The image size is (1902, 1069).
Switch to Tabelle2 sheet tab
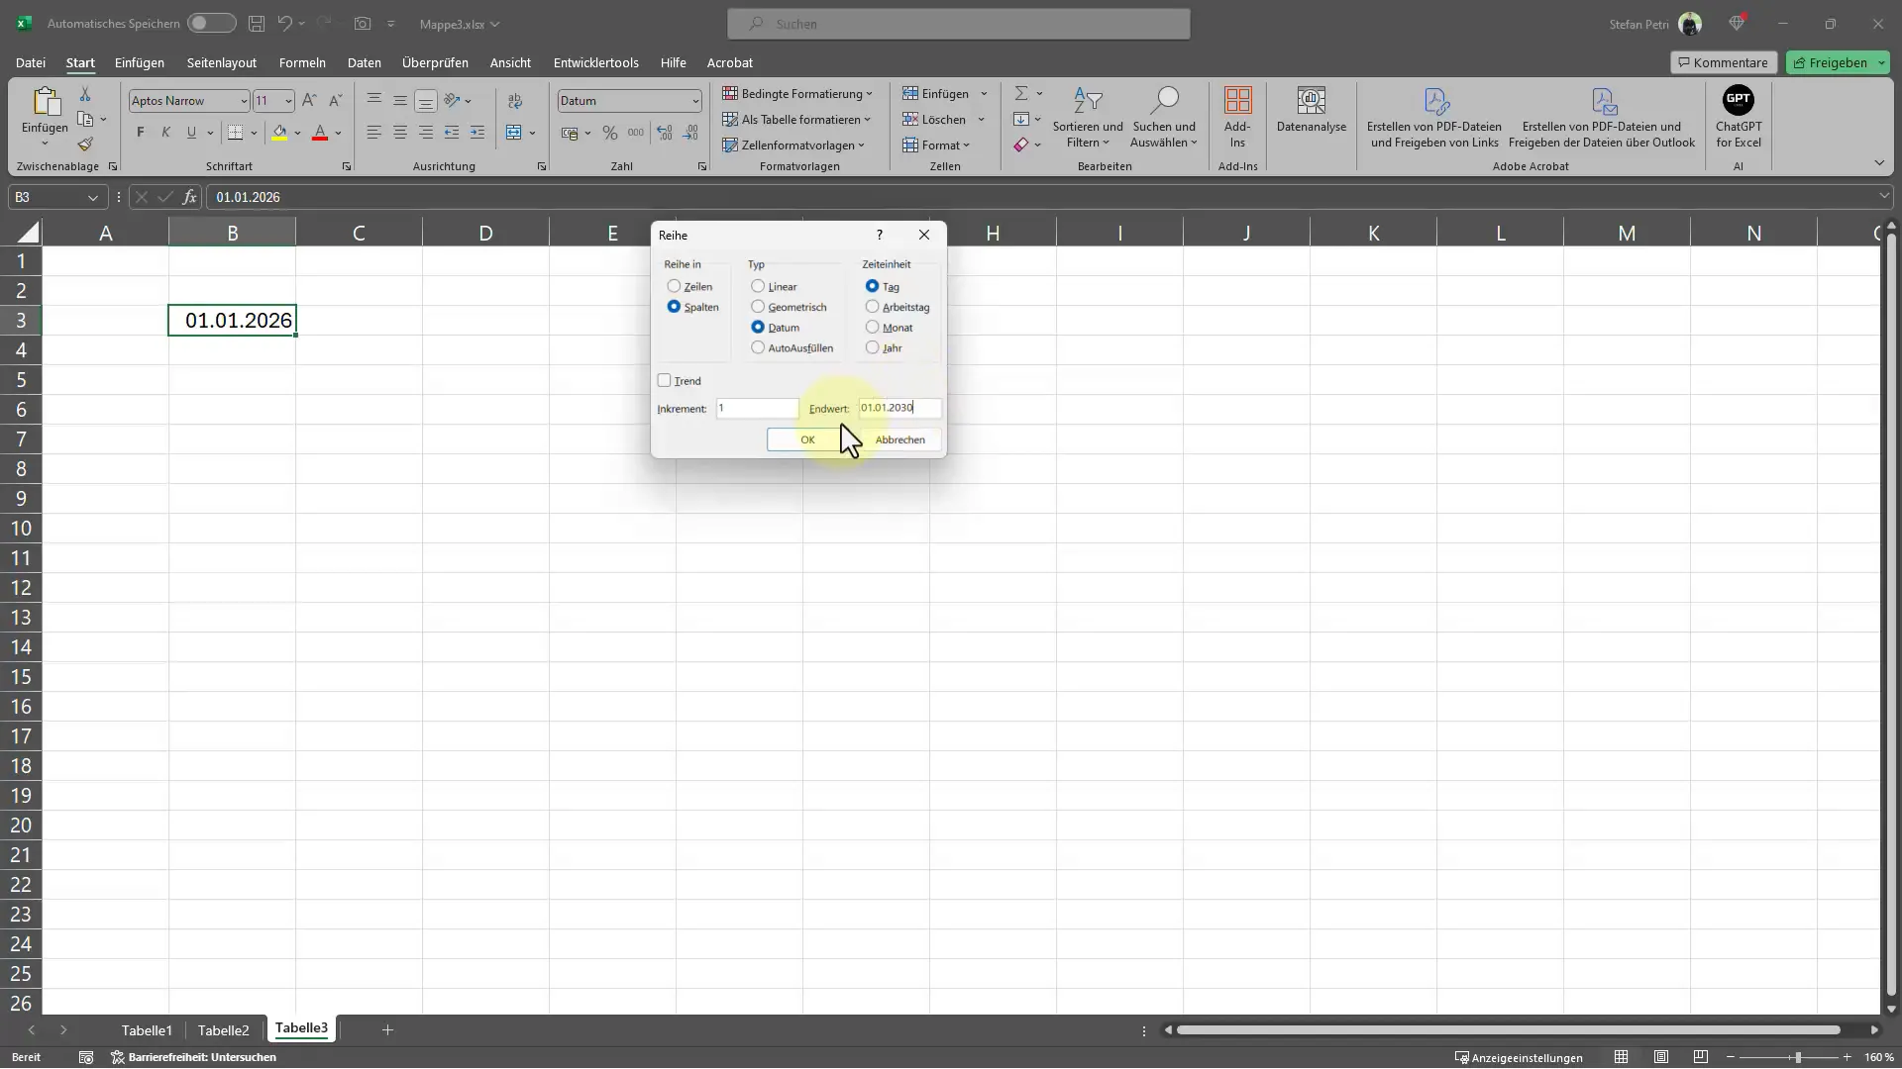[223, 1029]
